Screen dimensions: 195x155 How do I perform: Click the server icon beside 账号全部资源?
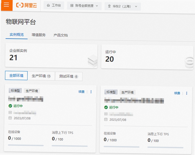point(72,6)
